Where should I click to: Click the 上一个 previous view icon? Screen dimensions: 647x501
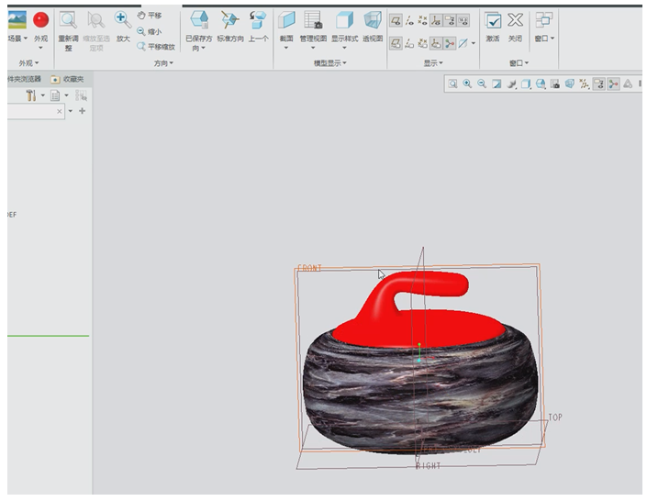258,20
